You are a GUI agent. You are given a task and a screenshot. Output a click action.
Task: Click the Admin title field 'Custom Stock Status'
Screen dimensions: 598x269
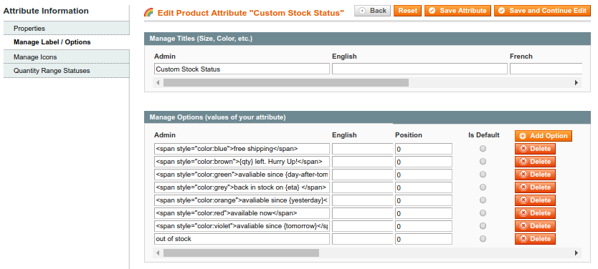coord(242,69)
